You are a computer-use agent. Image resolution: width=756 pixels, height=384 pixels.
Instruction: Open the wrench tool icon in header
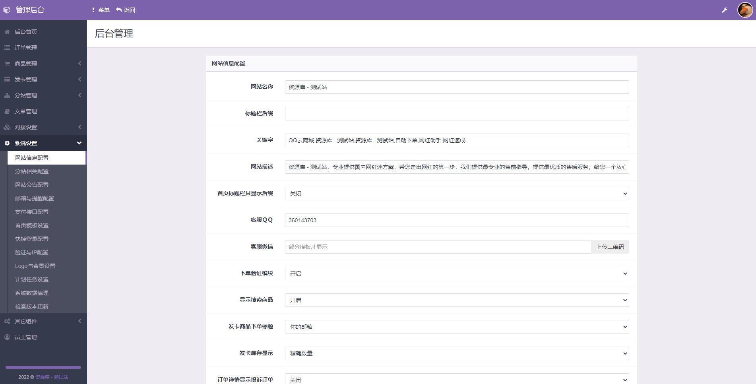coord(725,10)
